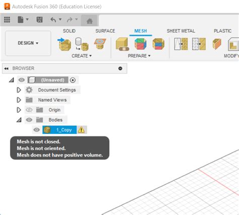Click the Create Mesh Section Sketch icon
The height and width of the screenshot is (215, 239).
point(100,44)
